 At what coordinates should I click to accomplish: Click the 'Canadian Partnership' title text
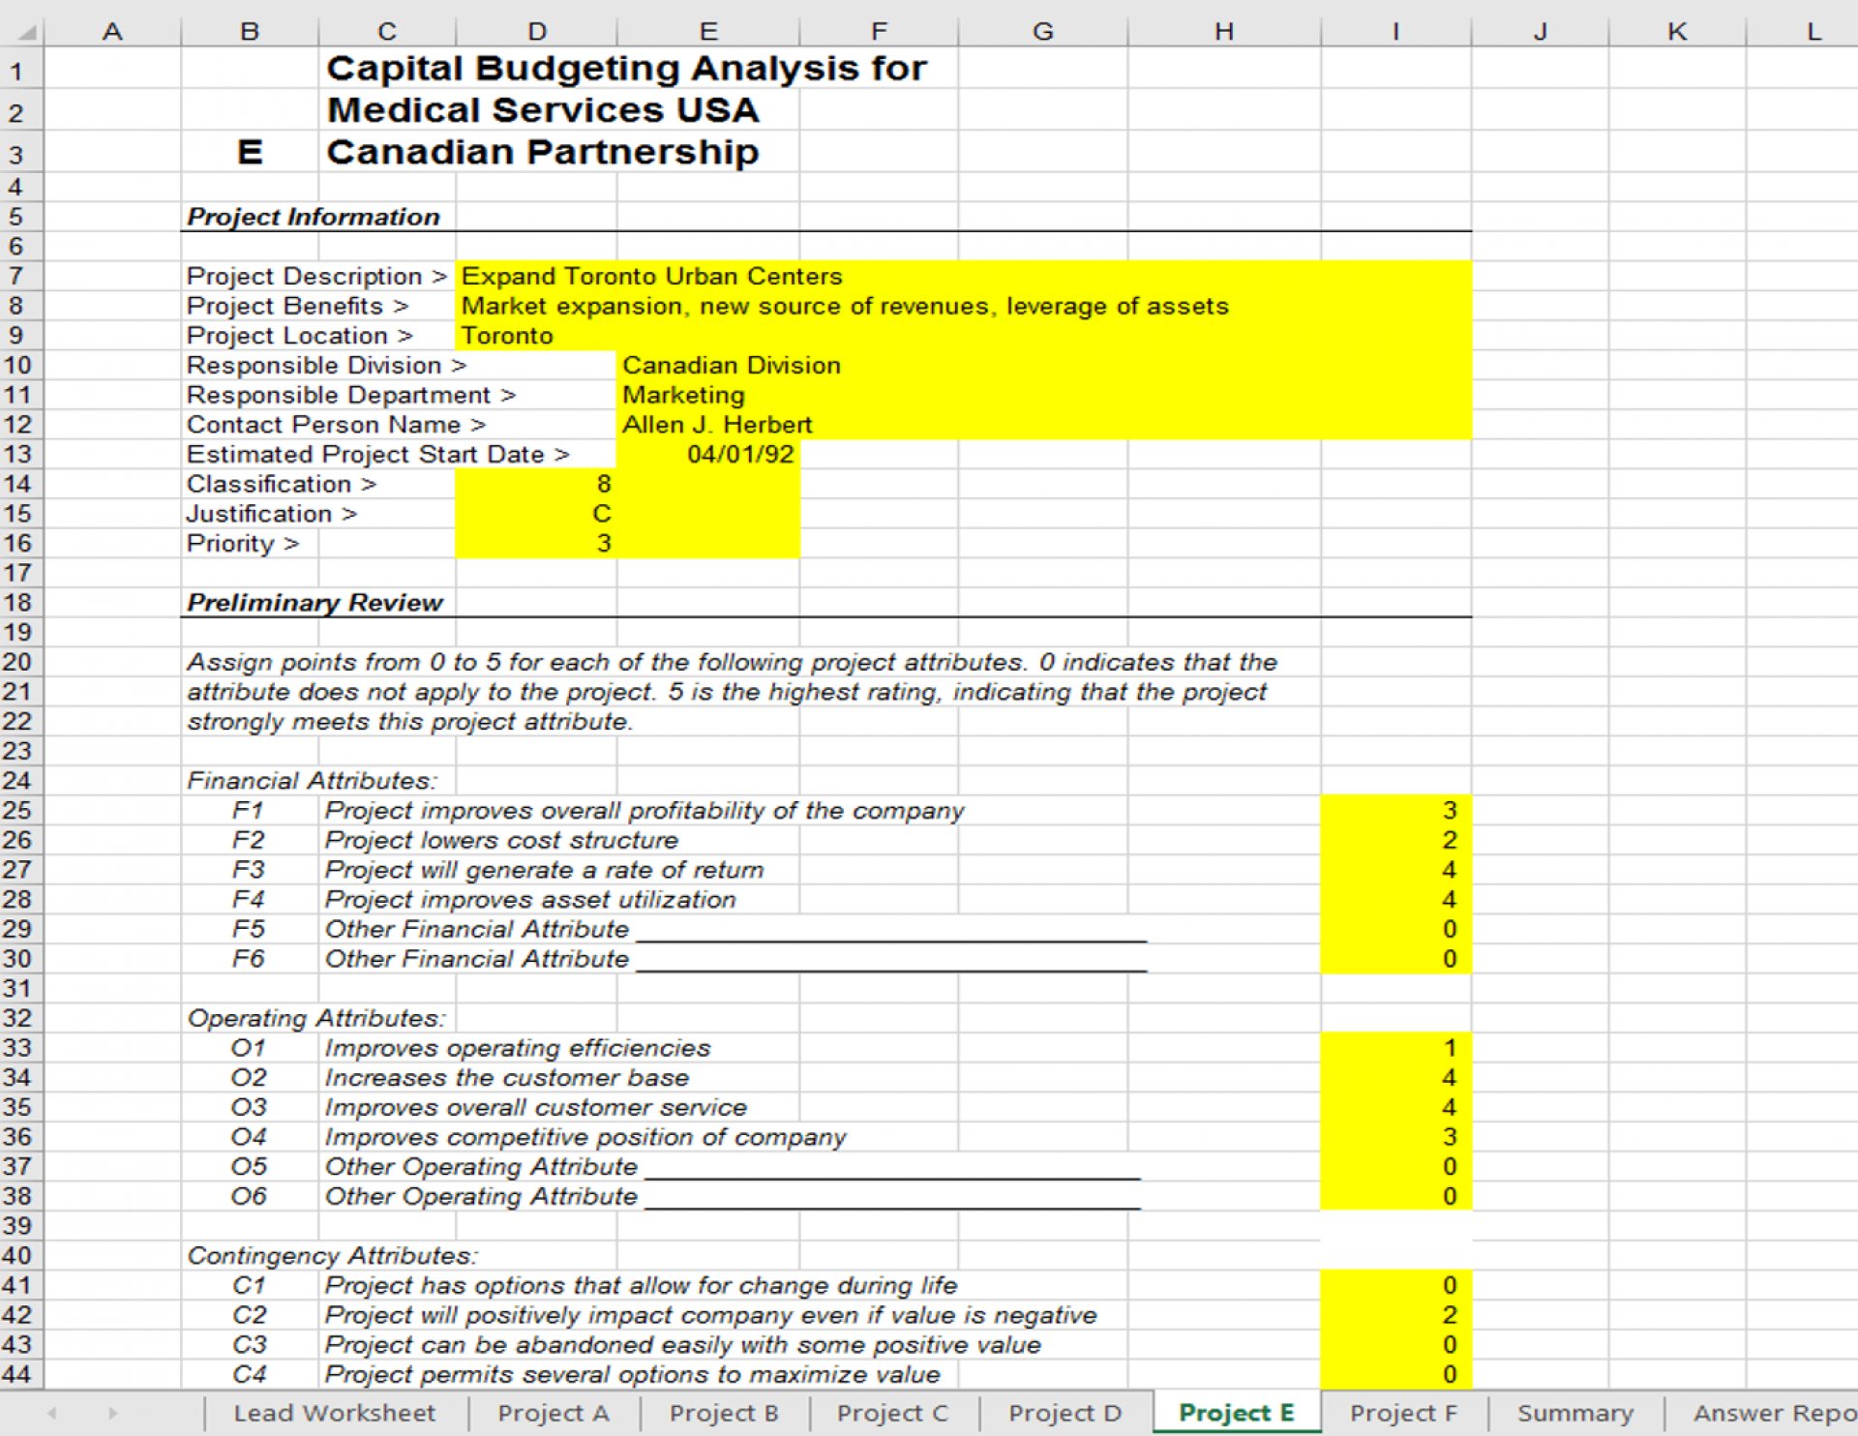[543, 152]
